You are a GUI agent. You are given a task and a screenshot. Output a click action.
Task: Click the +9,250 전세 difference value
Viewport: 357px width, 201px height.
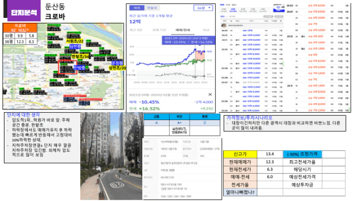click(207, 109)
